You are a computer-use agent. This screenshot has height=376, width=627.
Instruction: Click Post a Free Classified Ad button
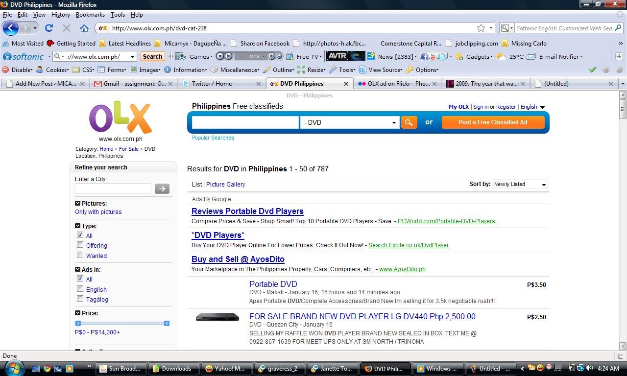(493, 122)
